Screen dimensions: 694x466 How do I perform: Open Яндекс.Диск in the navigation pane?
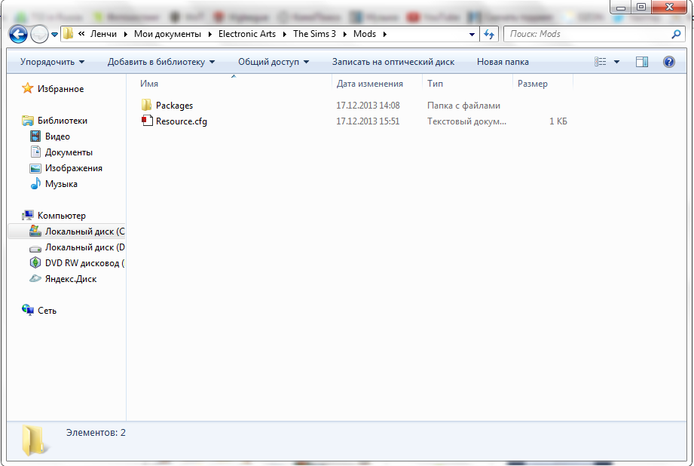pos(70,279)
